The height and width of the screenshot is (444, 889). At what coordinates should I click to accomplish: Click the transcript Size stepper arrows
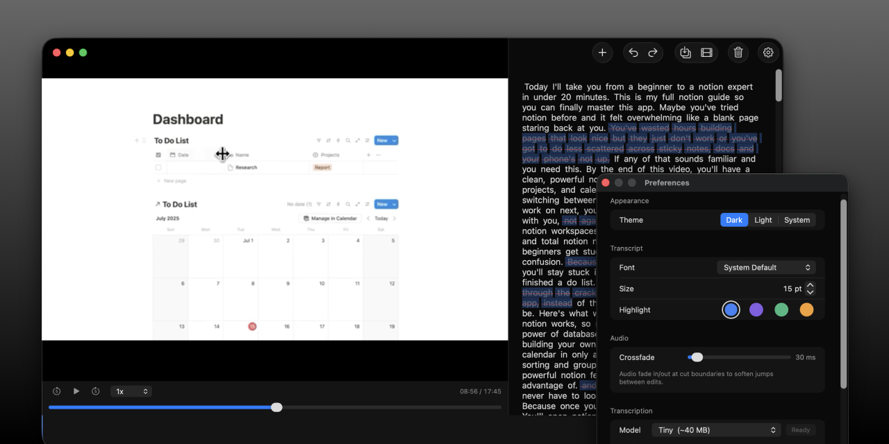(810, 289)
